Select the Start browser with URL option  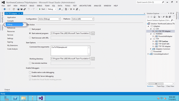(30, 38)
